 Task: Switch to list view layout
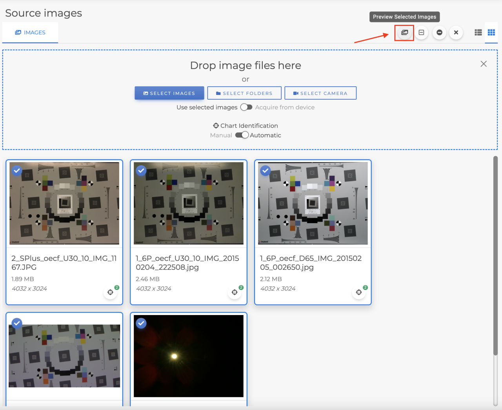coord(478,33)
